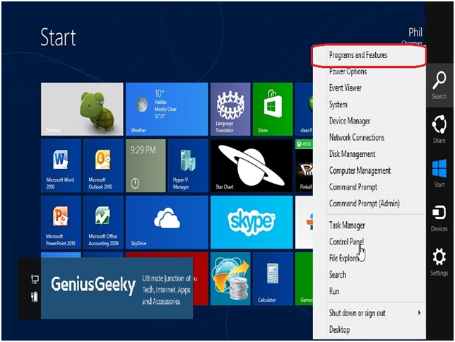Launch Microsoft Outlook 2010 tile
The height and width of the screenshot is (342, 455).
point(103,165)
